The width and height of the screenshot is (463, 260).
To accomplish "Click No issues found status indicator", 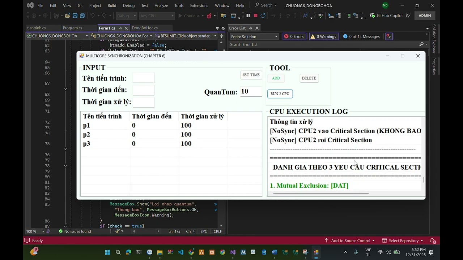I will click(x=75, y=231).
